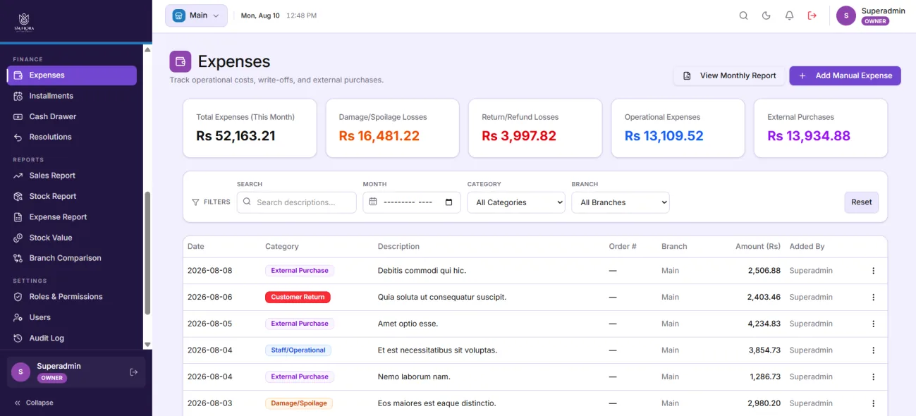Click the red logout icon in top bar
The height and width of the screenshot is (416, 916).
[812, 16]
